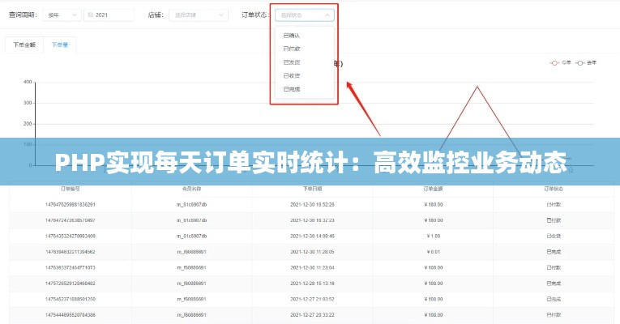Image resolution: width=620 pixels, height=324 pixels.
Task: Click the 订单状态 column header
Action: coord(554,189)
